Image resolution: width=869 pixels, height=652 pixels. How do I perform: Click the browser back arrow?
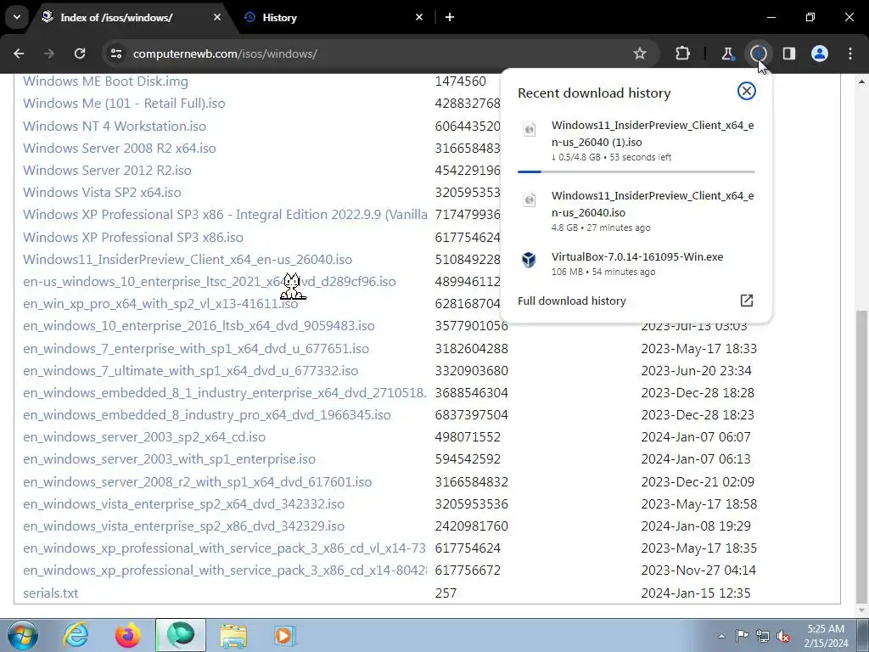19,53
